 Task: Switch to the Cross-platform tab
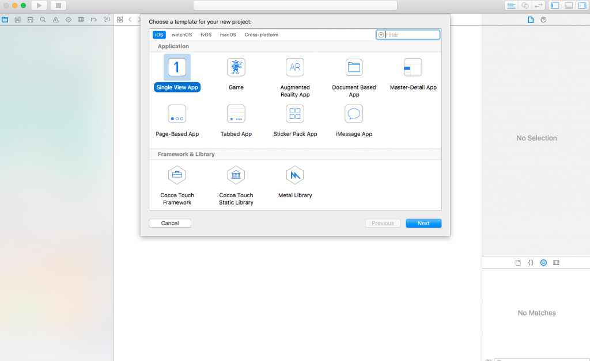pos(262,34)
